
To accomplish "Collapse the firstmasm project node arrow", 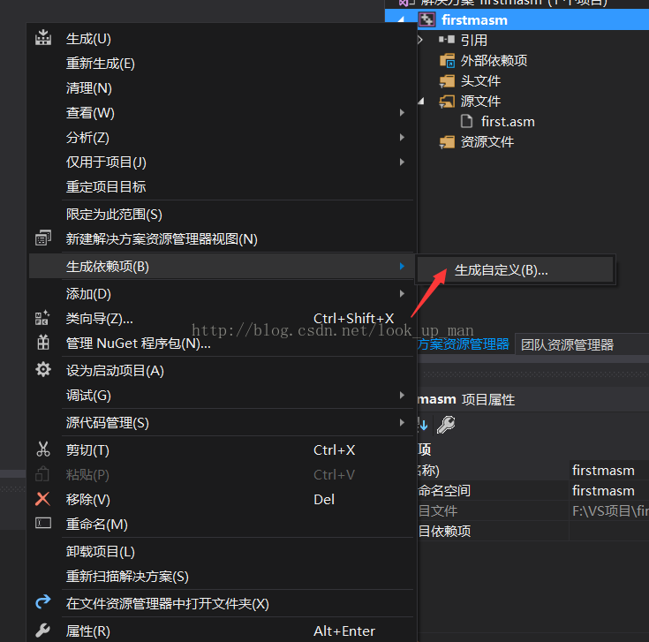I will pyautogui.click(x=401, y=19).
